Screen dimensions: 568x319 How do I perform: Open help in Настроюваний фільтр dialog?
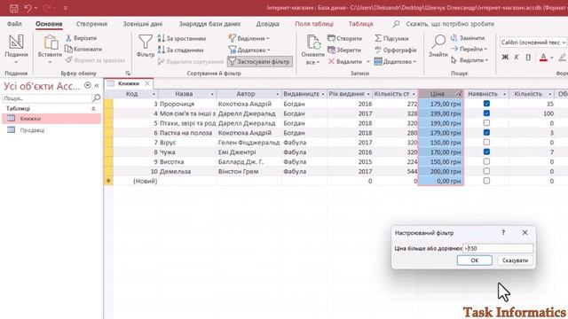click(503, 232)
